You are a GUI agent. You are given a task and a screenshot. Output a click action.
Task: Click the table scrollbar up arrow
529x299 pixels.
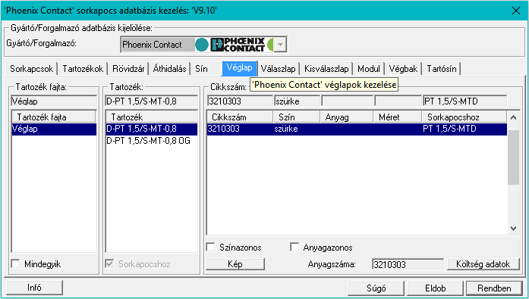tap(514, 117)
